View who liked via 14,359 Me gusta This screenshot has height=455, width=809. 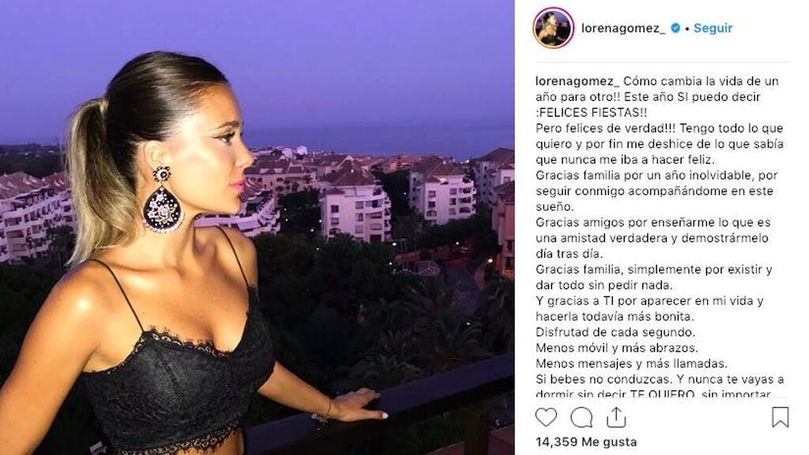click(x=586, y=442)
